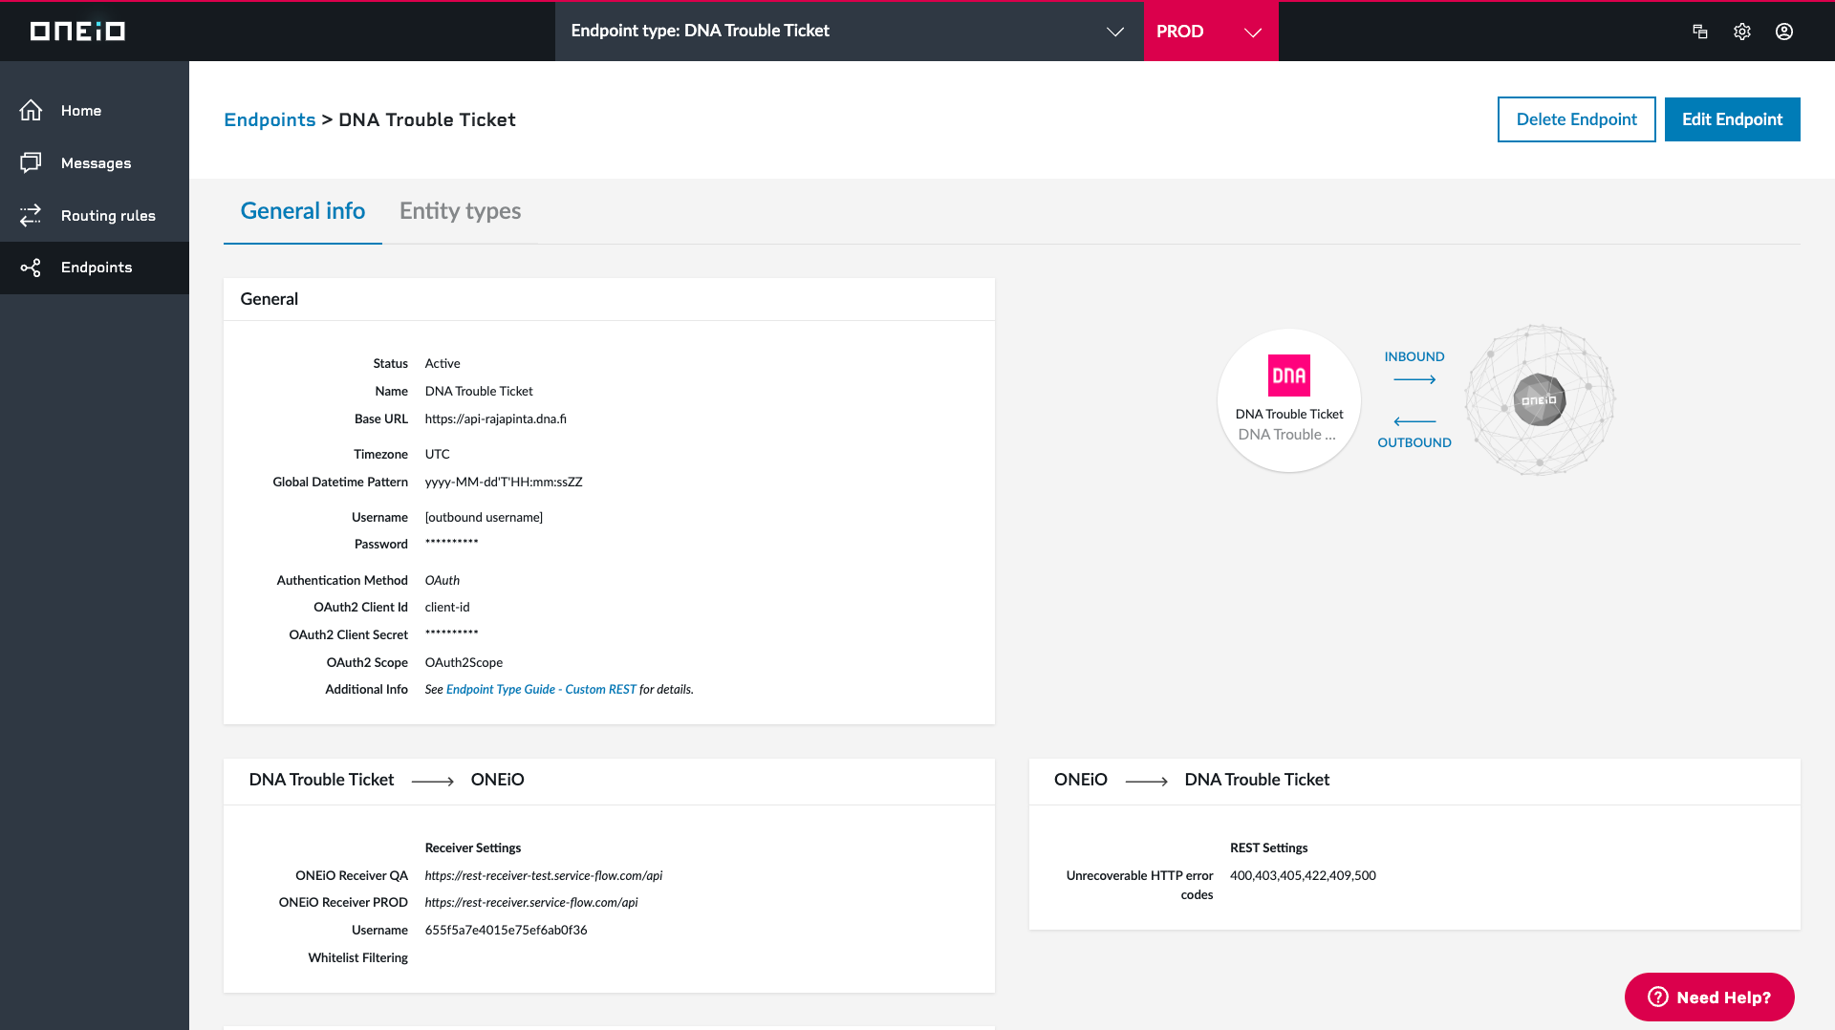Viewport: 1835px width, 1030px height.
Task: Click the Name value DNA Trouble Ticket
Action: 479,391
